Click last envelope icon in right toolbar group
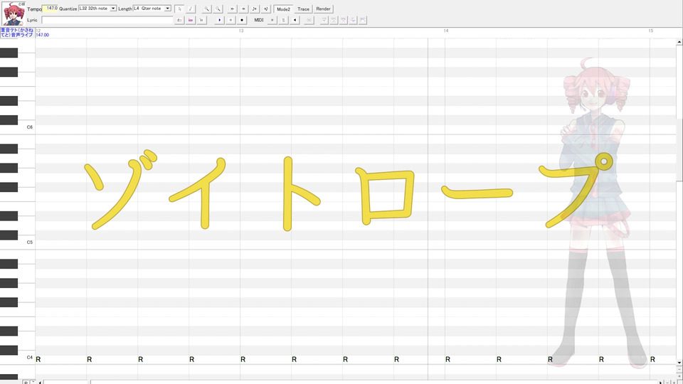This screenshot has width=683, height=384. (362, 20)
